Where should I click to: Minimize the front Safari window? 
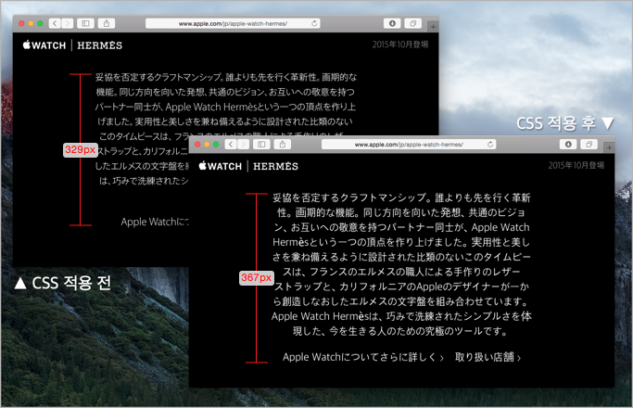tap(207, 145)
